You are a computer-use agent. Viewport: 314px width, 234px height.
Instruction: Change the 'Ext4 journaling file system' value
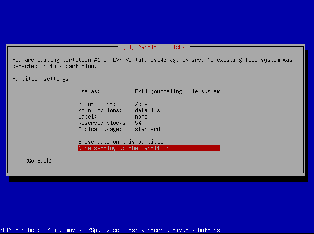click(x=177, y=91)
